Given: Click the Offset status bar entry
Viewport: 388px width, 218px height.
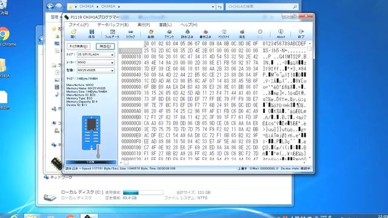Looking at the screenshot, I should 264,168.
